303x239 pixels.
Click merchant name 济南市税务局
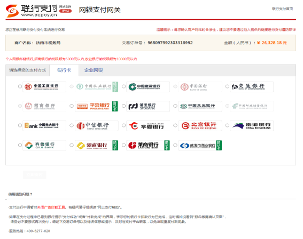point(48,43)
